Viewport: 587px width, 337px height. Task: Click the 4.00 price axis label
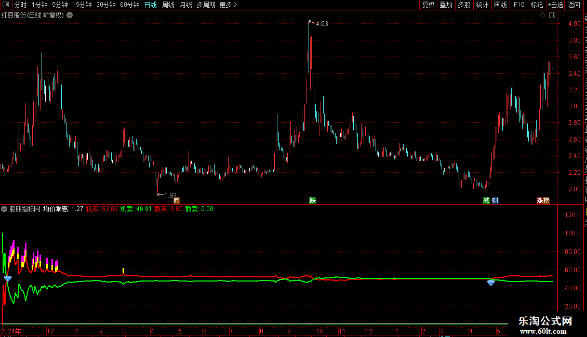point(574,23)
